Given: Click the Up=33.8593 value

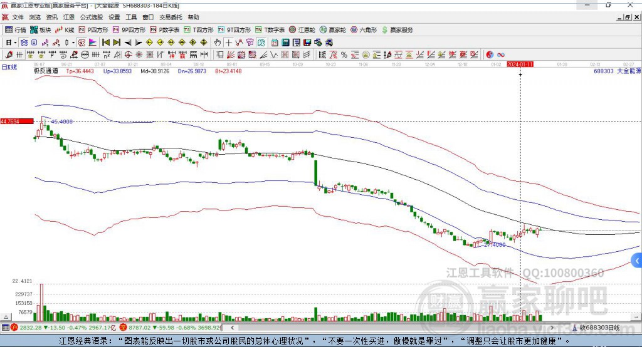Looking at the screenshot, I should pos(117,71).
